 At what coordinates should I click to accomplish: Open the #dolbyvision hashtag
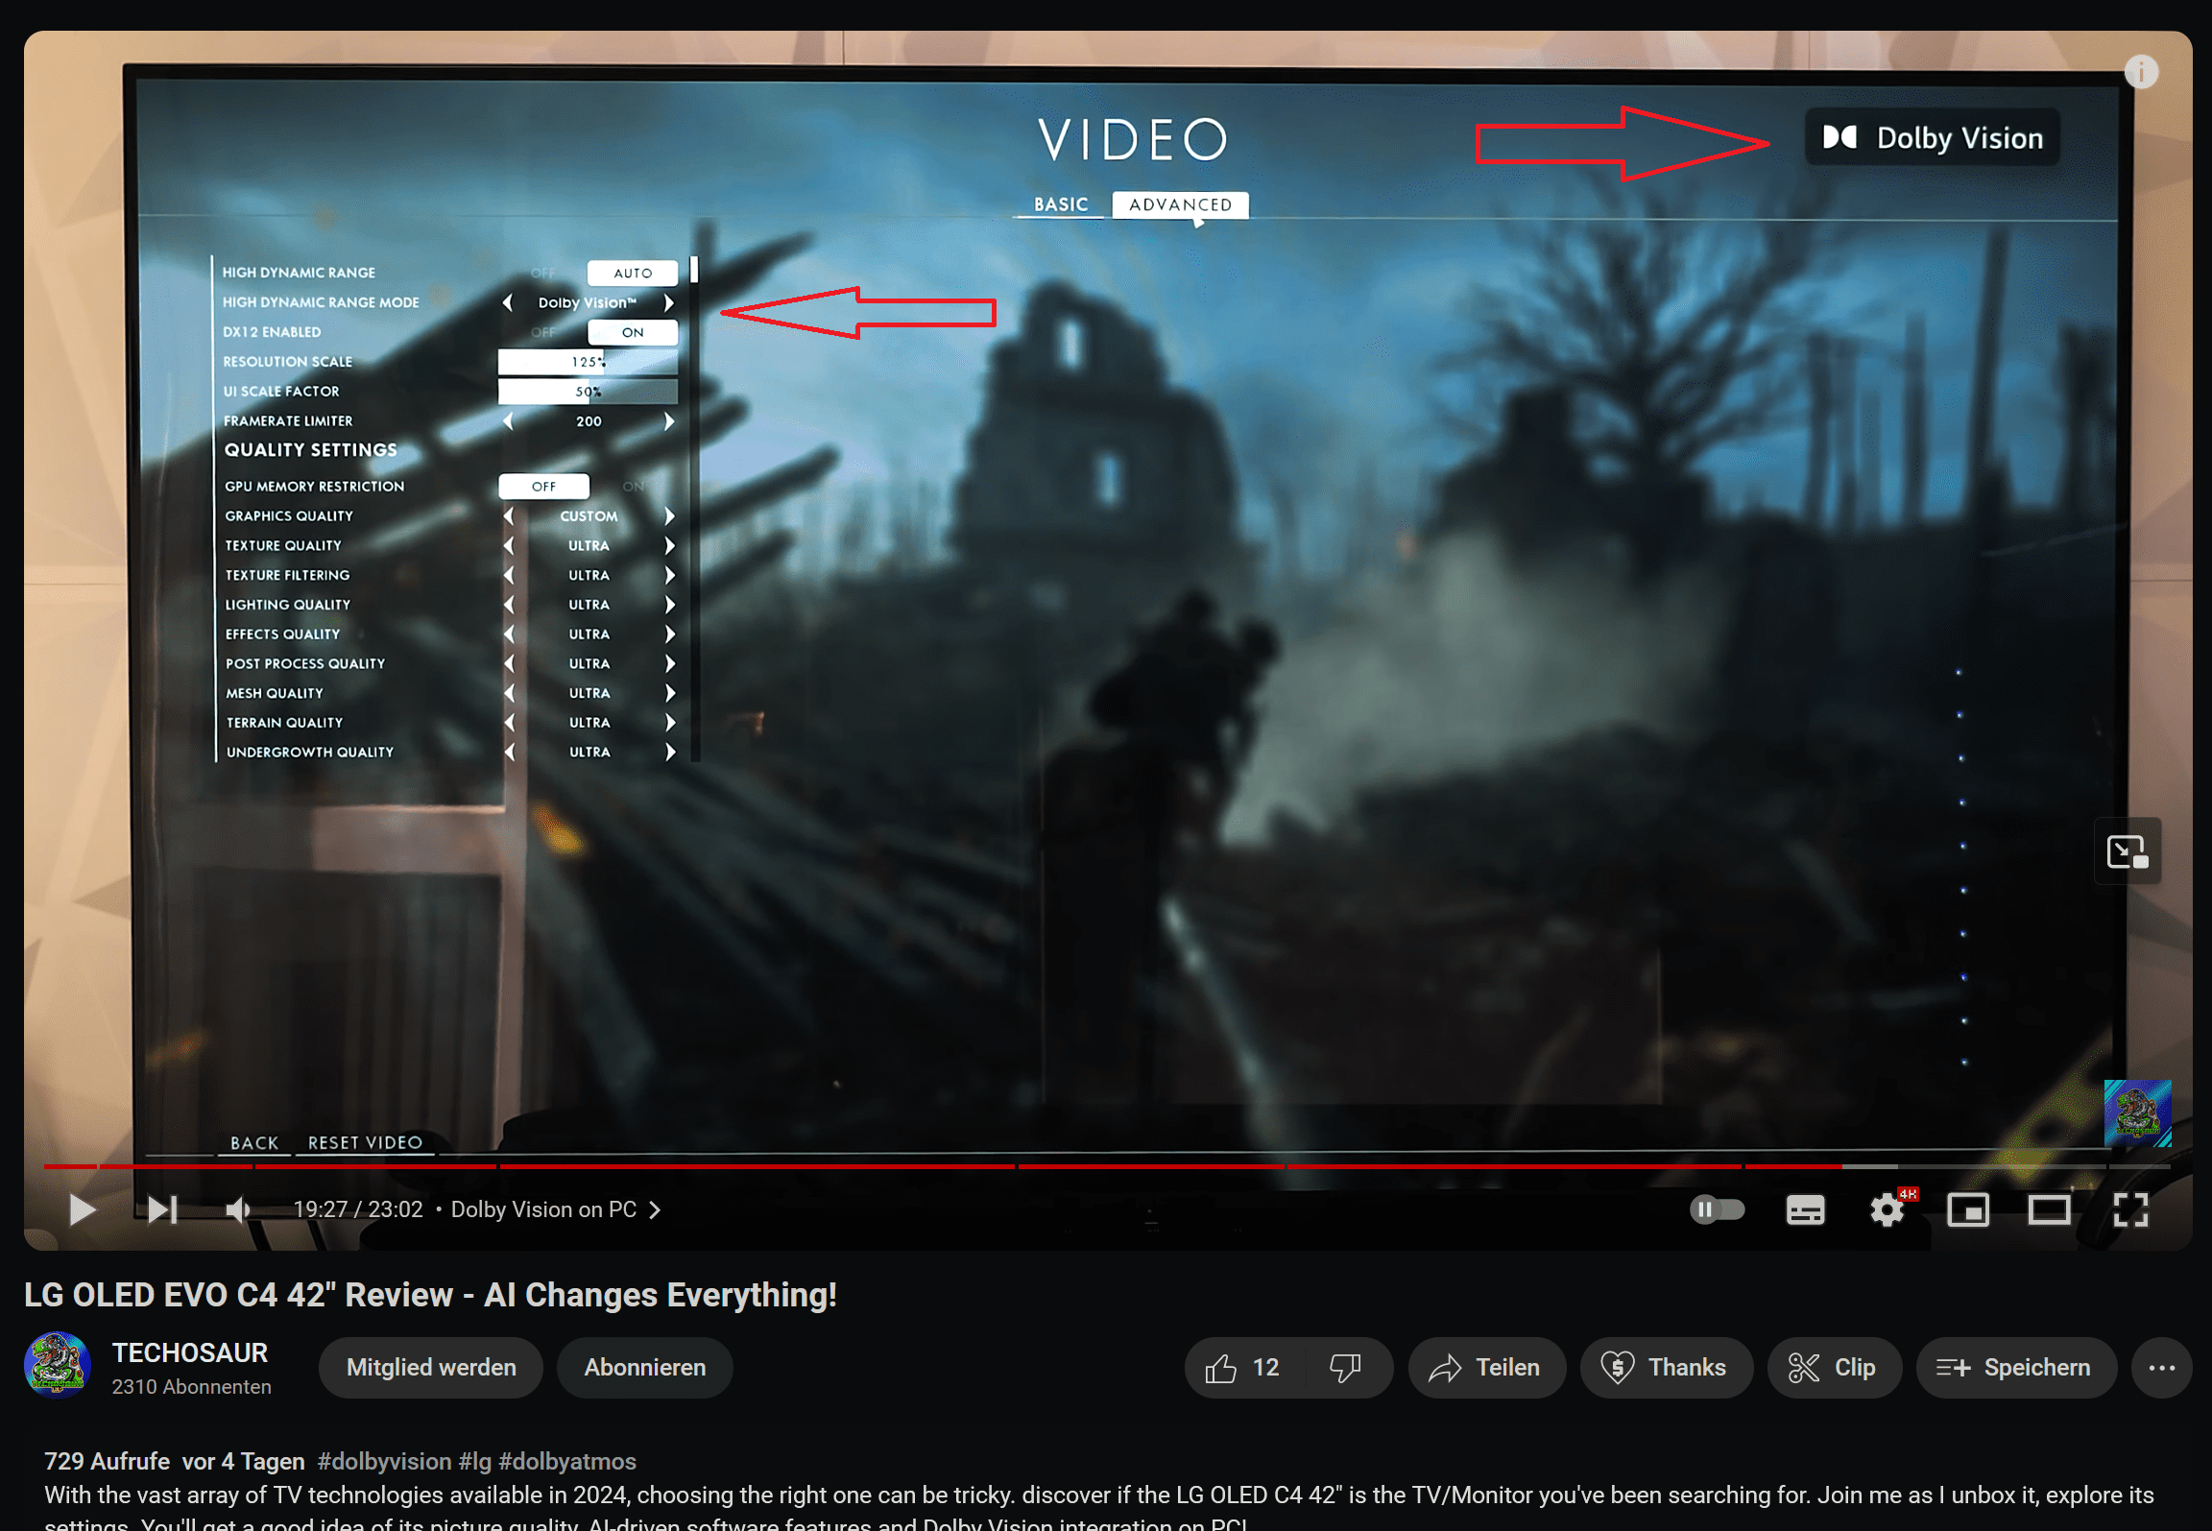384,1461
